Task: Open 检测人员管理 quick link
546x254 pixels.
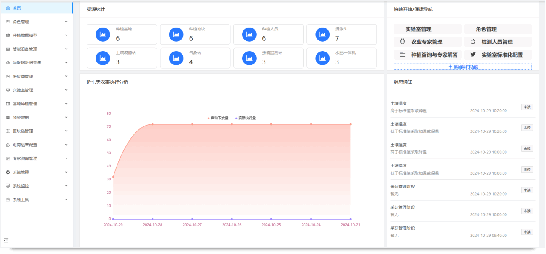Action: tap(497, 42)
